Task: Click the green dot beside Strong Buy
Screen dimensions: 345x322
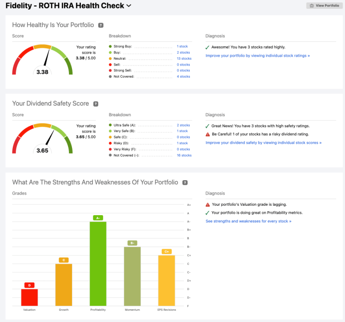Action: [110, 46]
